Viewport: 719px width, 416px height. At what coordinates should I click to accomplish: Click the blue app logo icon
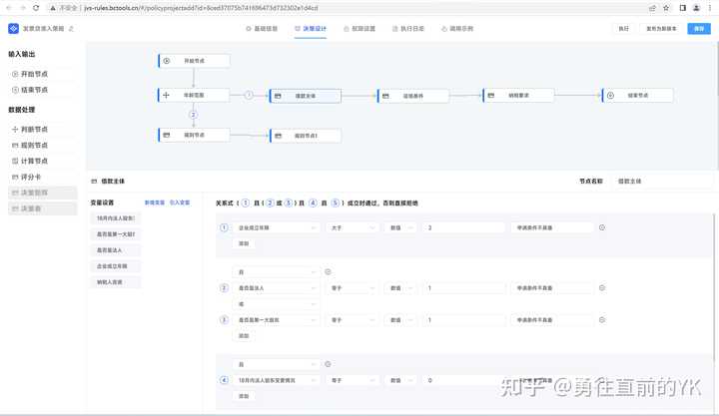coord(13,28)
